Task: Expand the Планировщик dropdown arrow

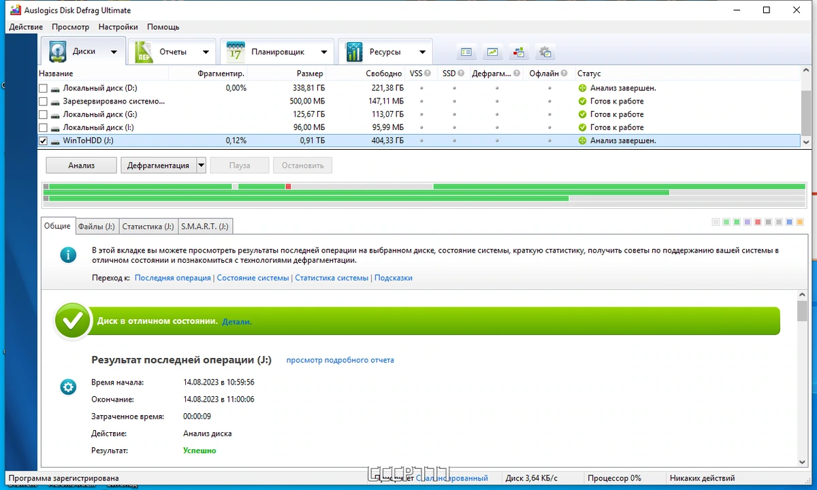Action: (x=324, y=52)
